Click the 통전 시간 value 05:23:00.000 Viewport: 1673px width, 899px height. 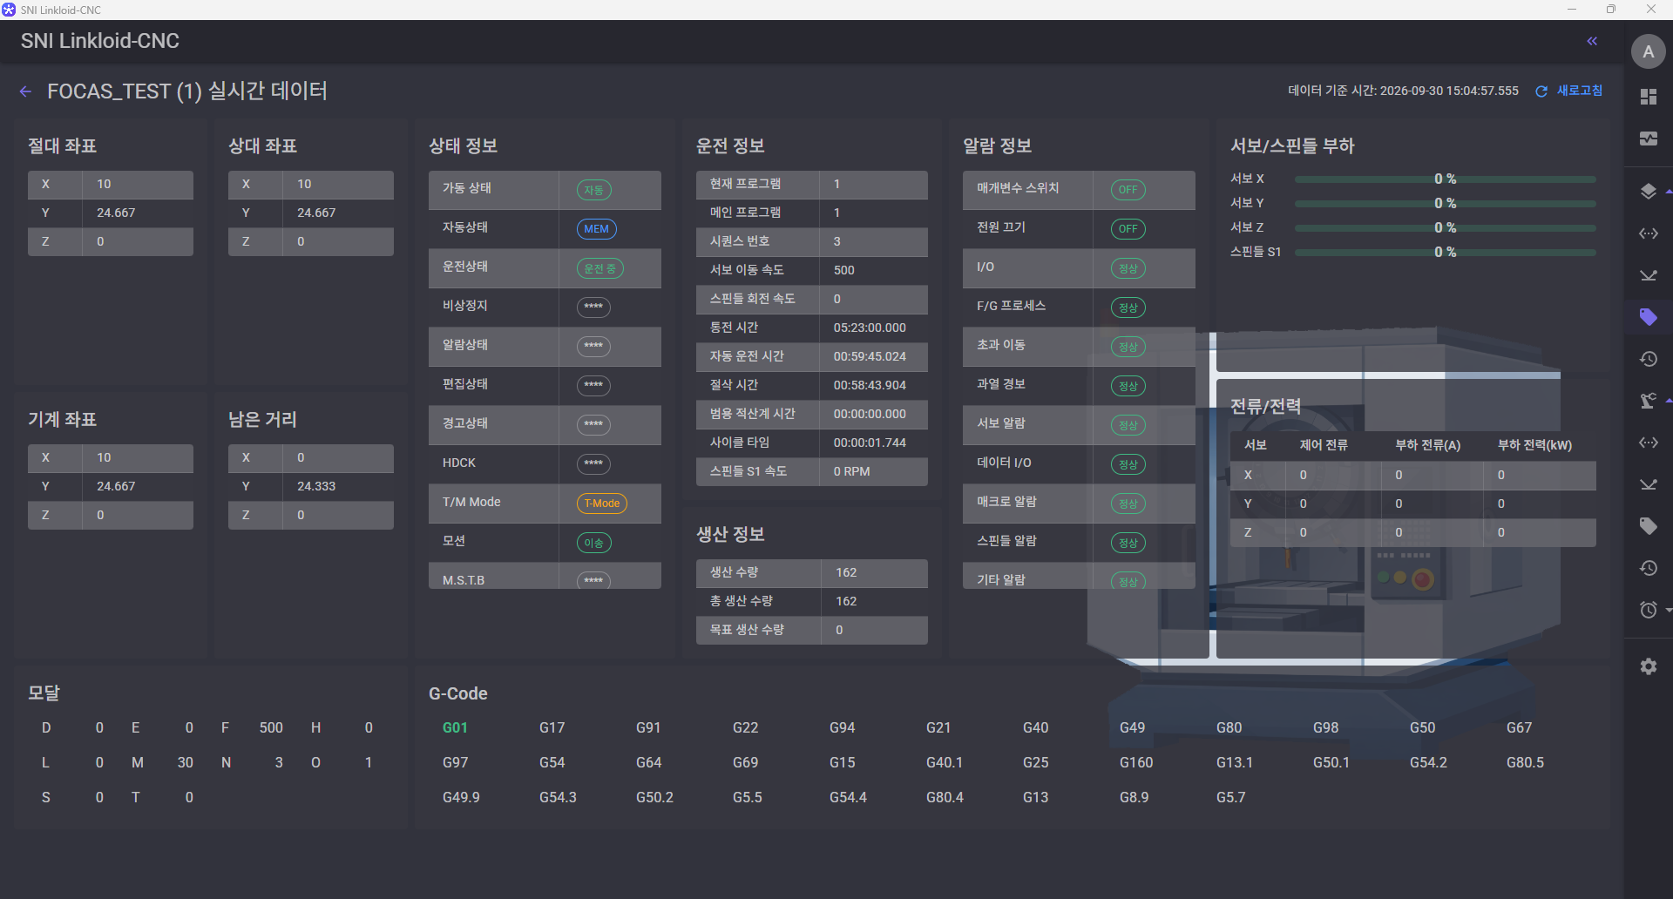coord(870,328)
